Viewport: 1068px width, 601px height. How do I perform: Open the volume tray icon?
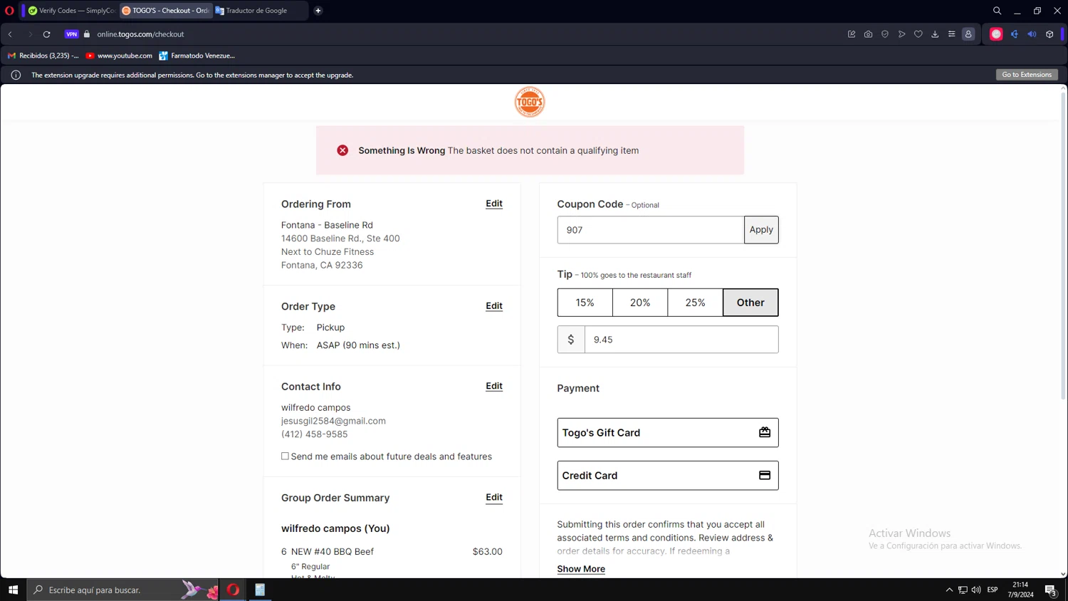pos(976,590)
